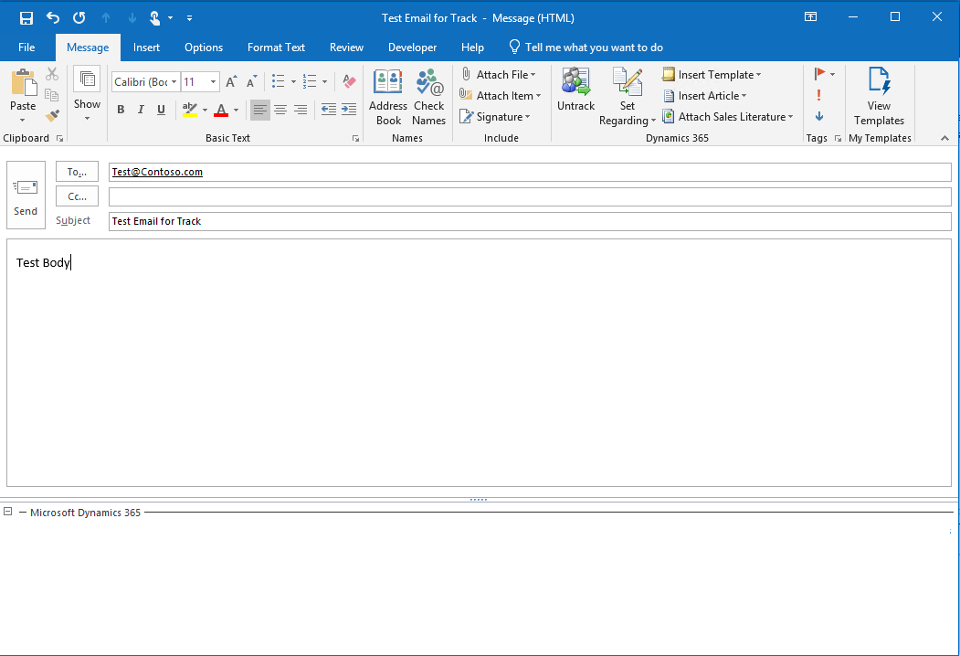Click the Follow Up flag icon
This screenshot has height=656, width=960.
(x=820, y=74)
